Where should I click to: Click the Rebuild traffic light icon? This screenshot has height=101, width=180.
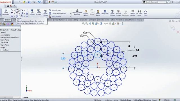pos(49,2)
